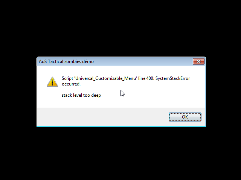241x180 pixels.
Task: Close the AoS Tactical zombies démo dialog
Action: (x=198, y=61)
